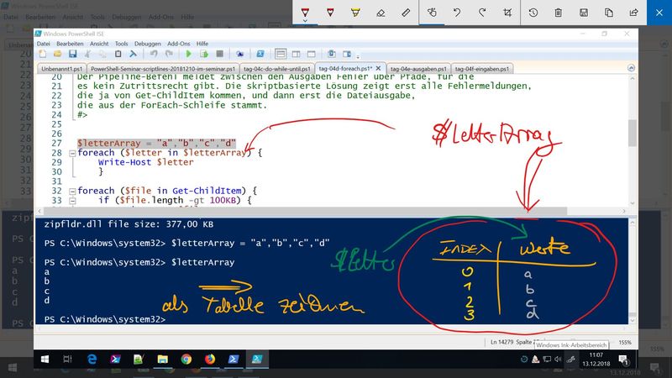This screenshot has width=672, height=378.
Task: Select the yellow highlighter tool
Action: pyautogui.click(x=355, y=12)
